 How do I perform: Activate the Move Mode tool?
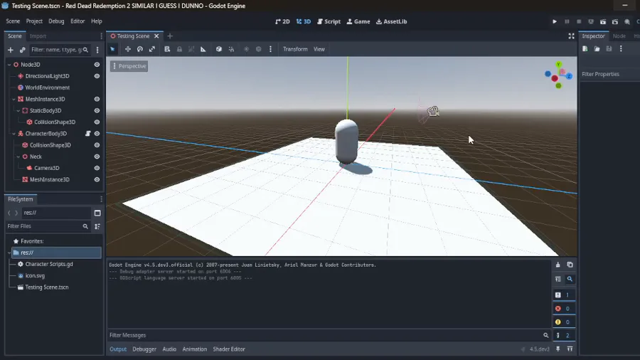(128, 49)
